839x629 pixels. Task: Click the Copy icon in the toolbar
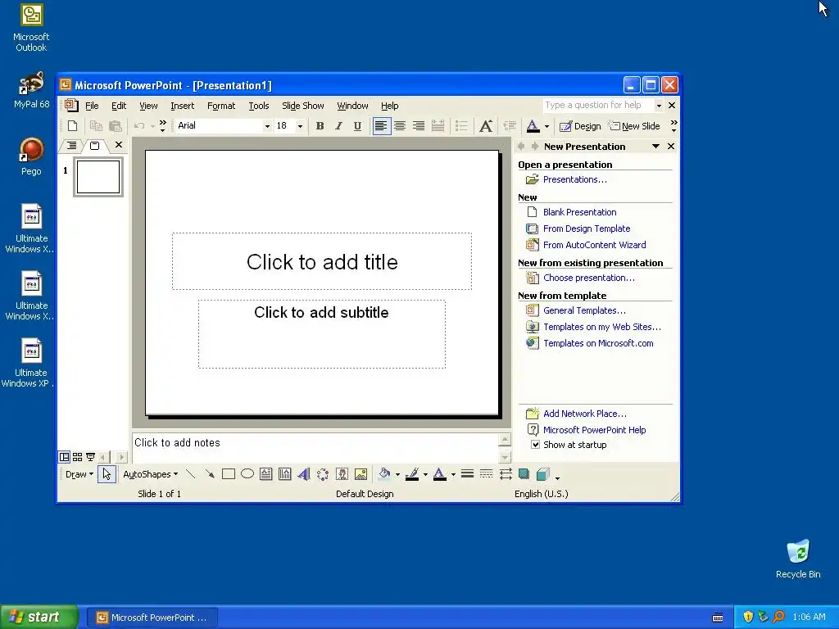97,126
